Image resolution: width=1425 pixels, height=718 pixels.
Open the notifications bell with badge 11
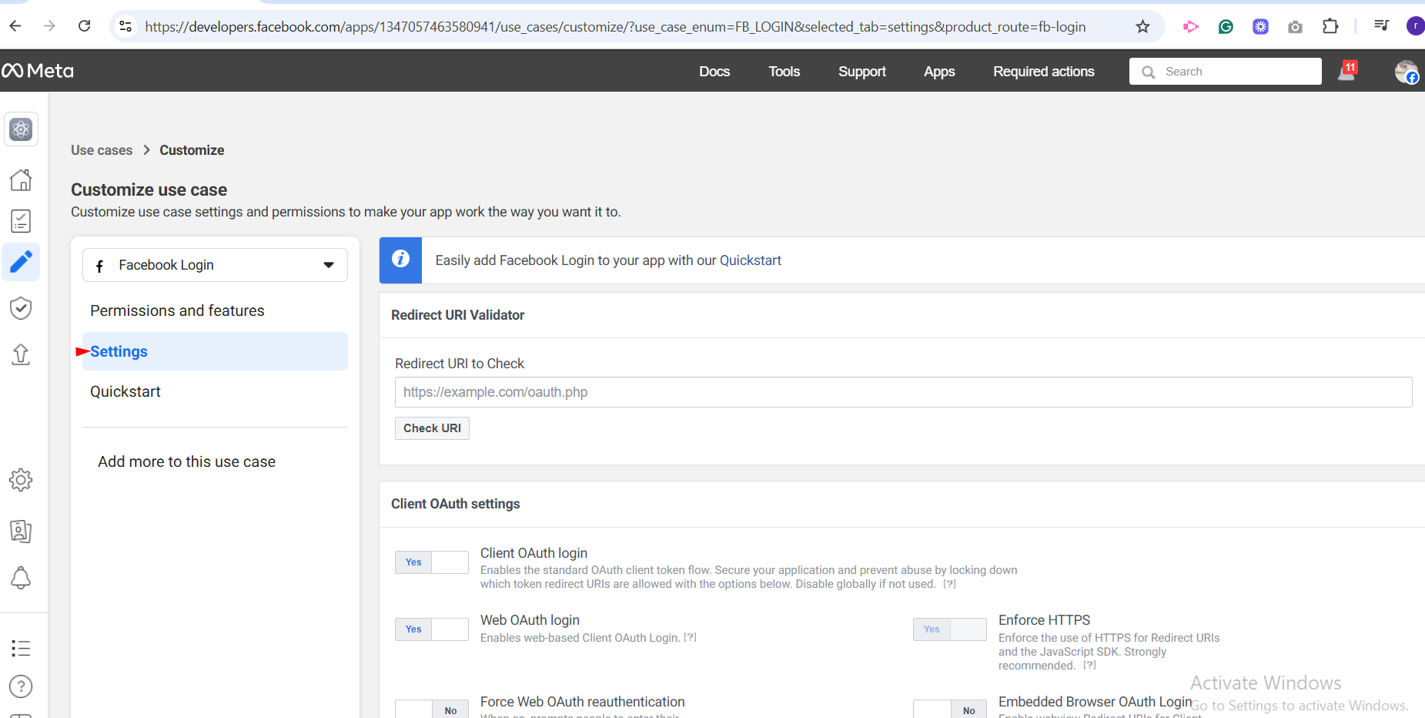pyautogui.click(x=1346, y=72)
